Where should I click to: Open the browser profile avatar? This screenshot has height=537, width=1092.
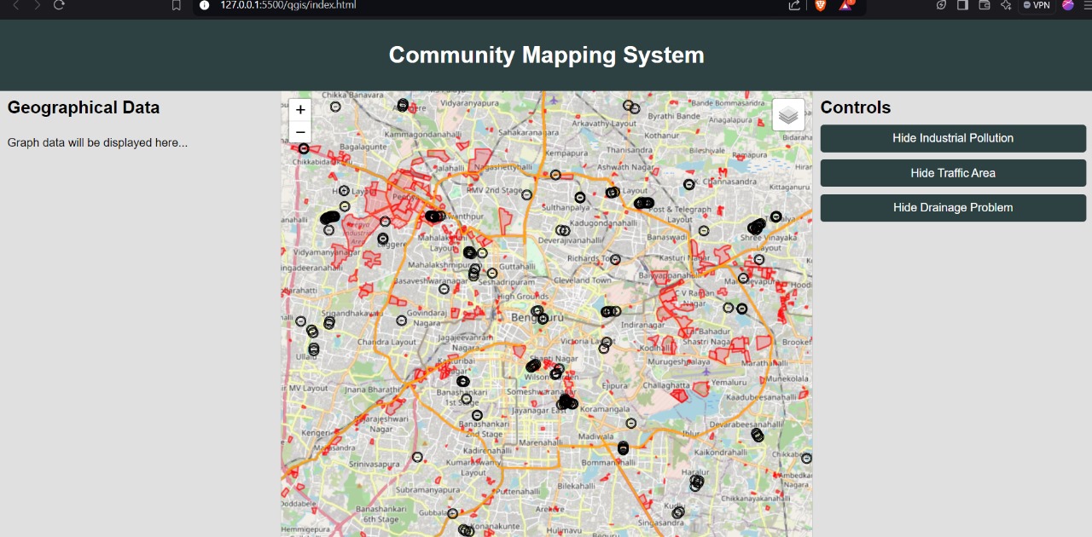coord(1068,5)
